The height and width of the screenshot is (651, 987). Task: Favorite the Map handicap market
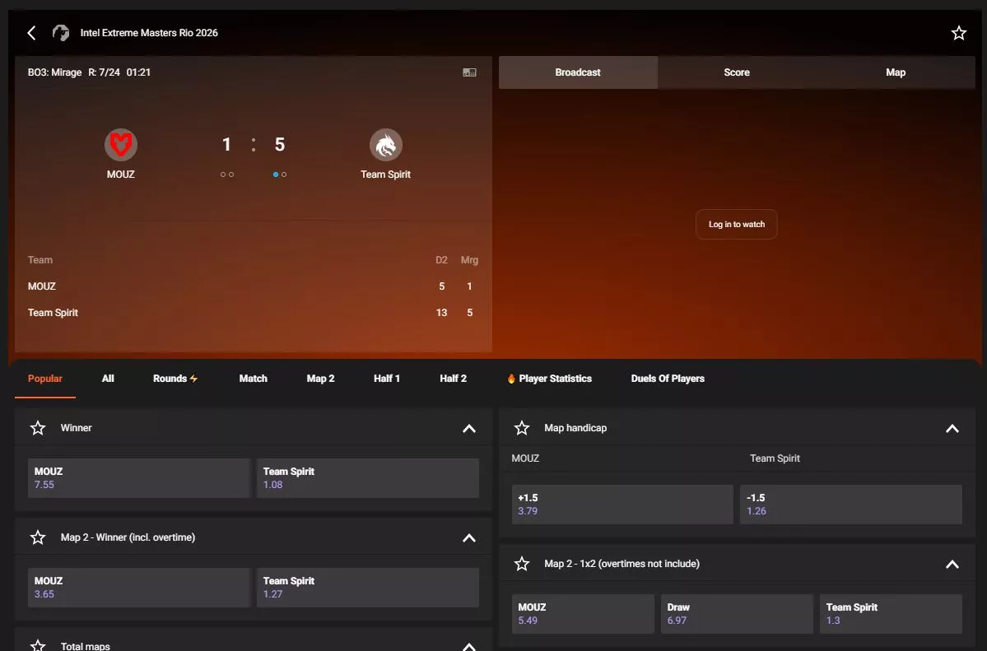pyautogui.click(x=522, y=428)
